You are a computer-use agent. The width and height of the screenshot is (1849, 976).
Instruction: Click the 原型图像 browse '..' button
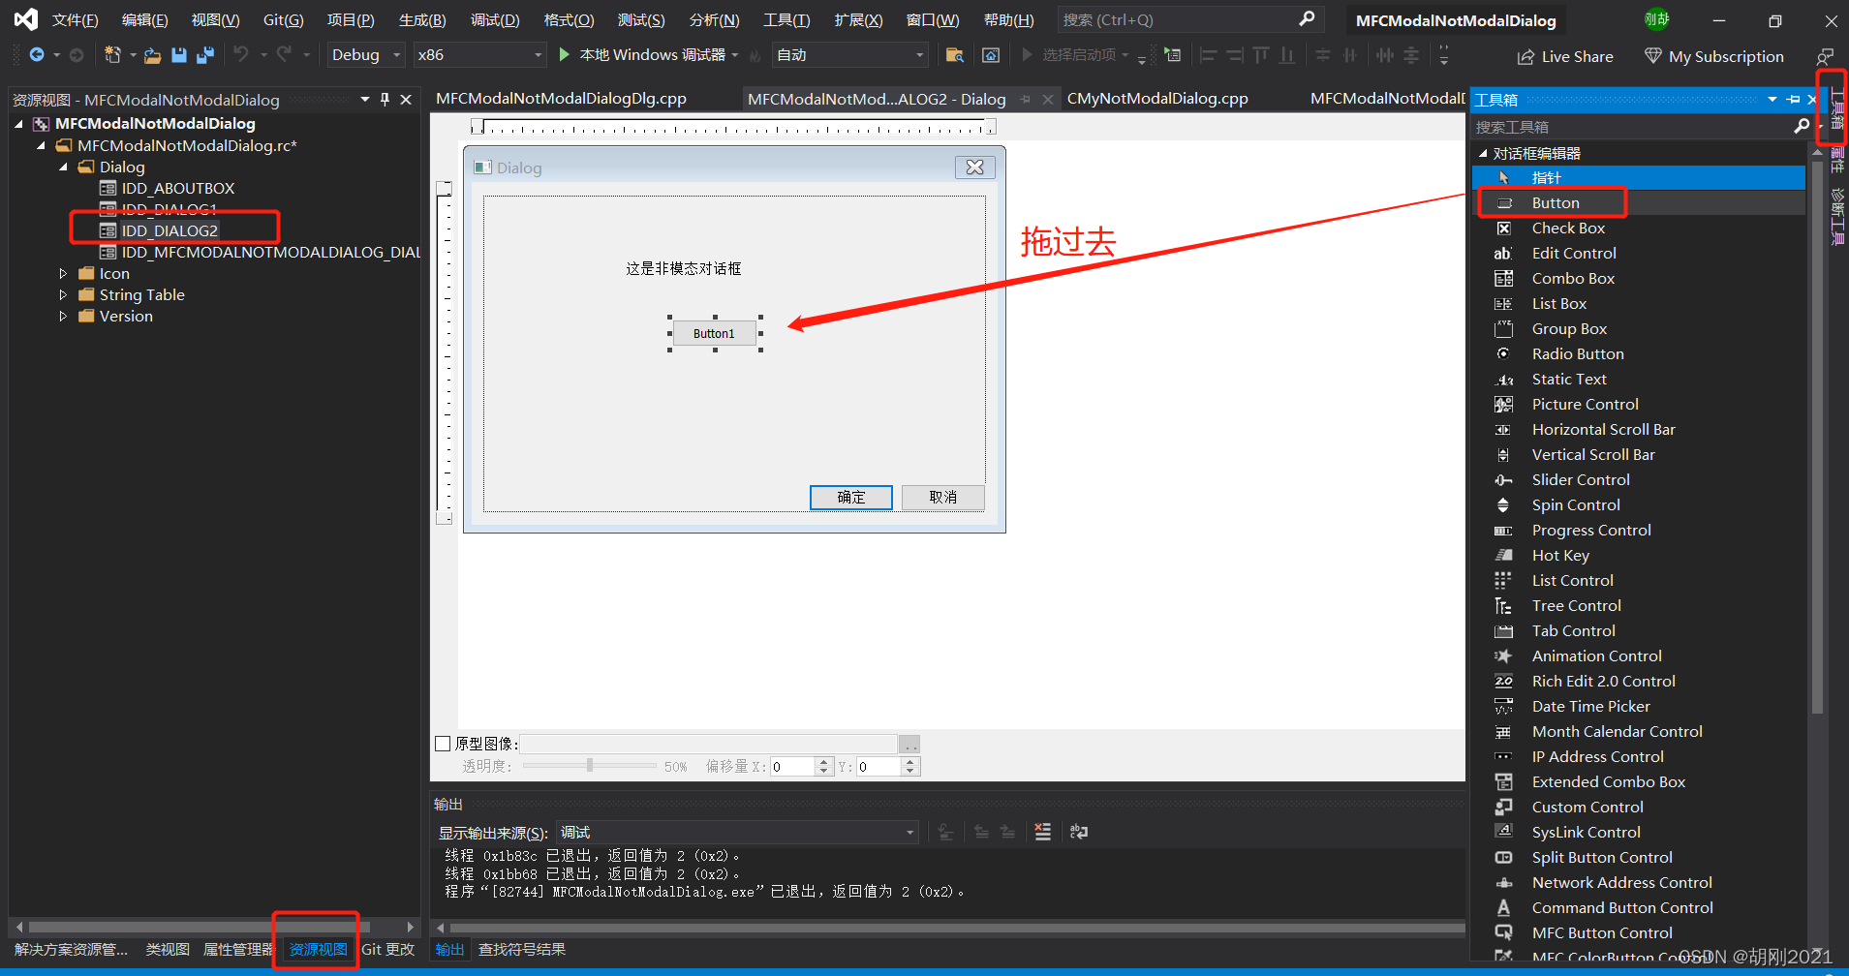pos(909,744)
